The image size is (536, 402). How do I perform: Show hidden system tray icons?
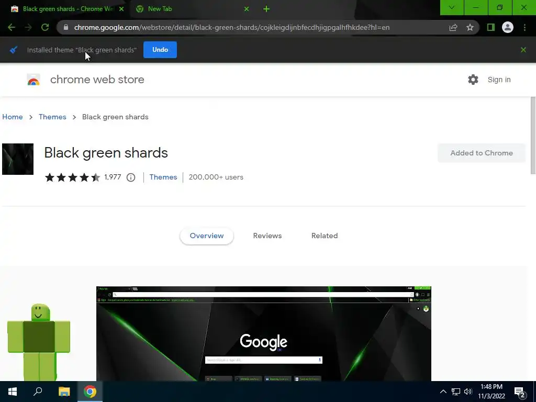[x=443, y=392]
